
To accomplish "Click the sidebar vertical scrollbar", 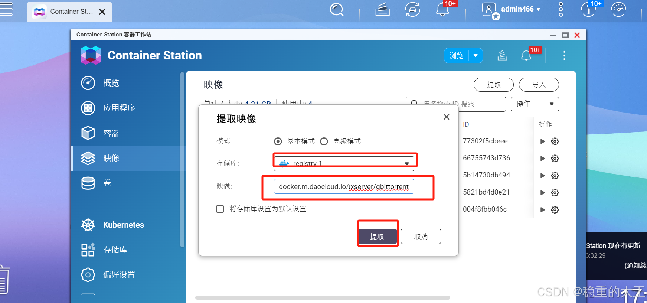I will [x=182, y=160].
